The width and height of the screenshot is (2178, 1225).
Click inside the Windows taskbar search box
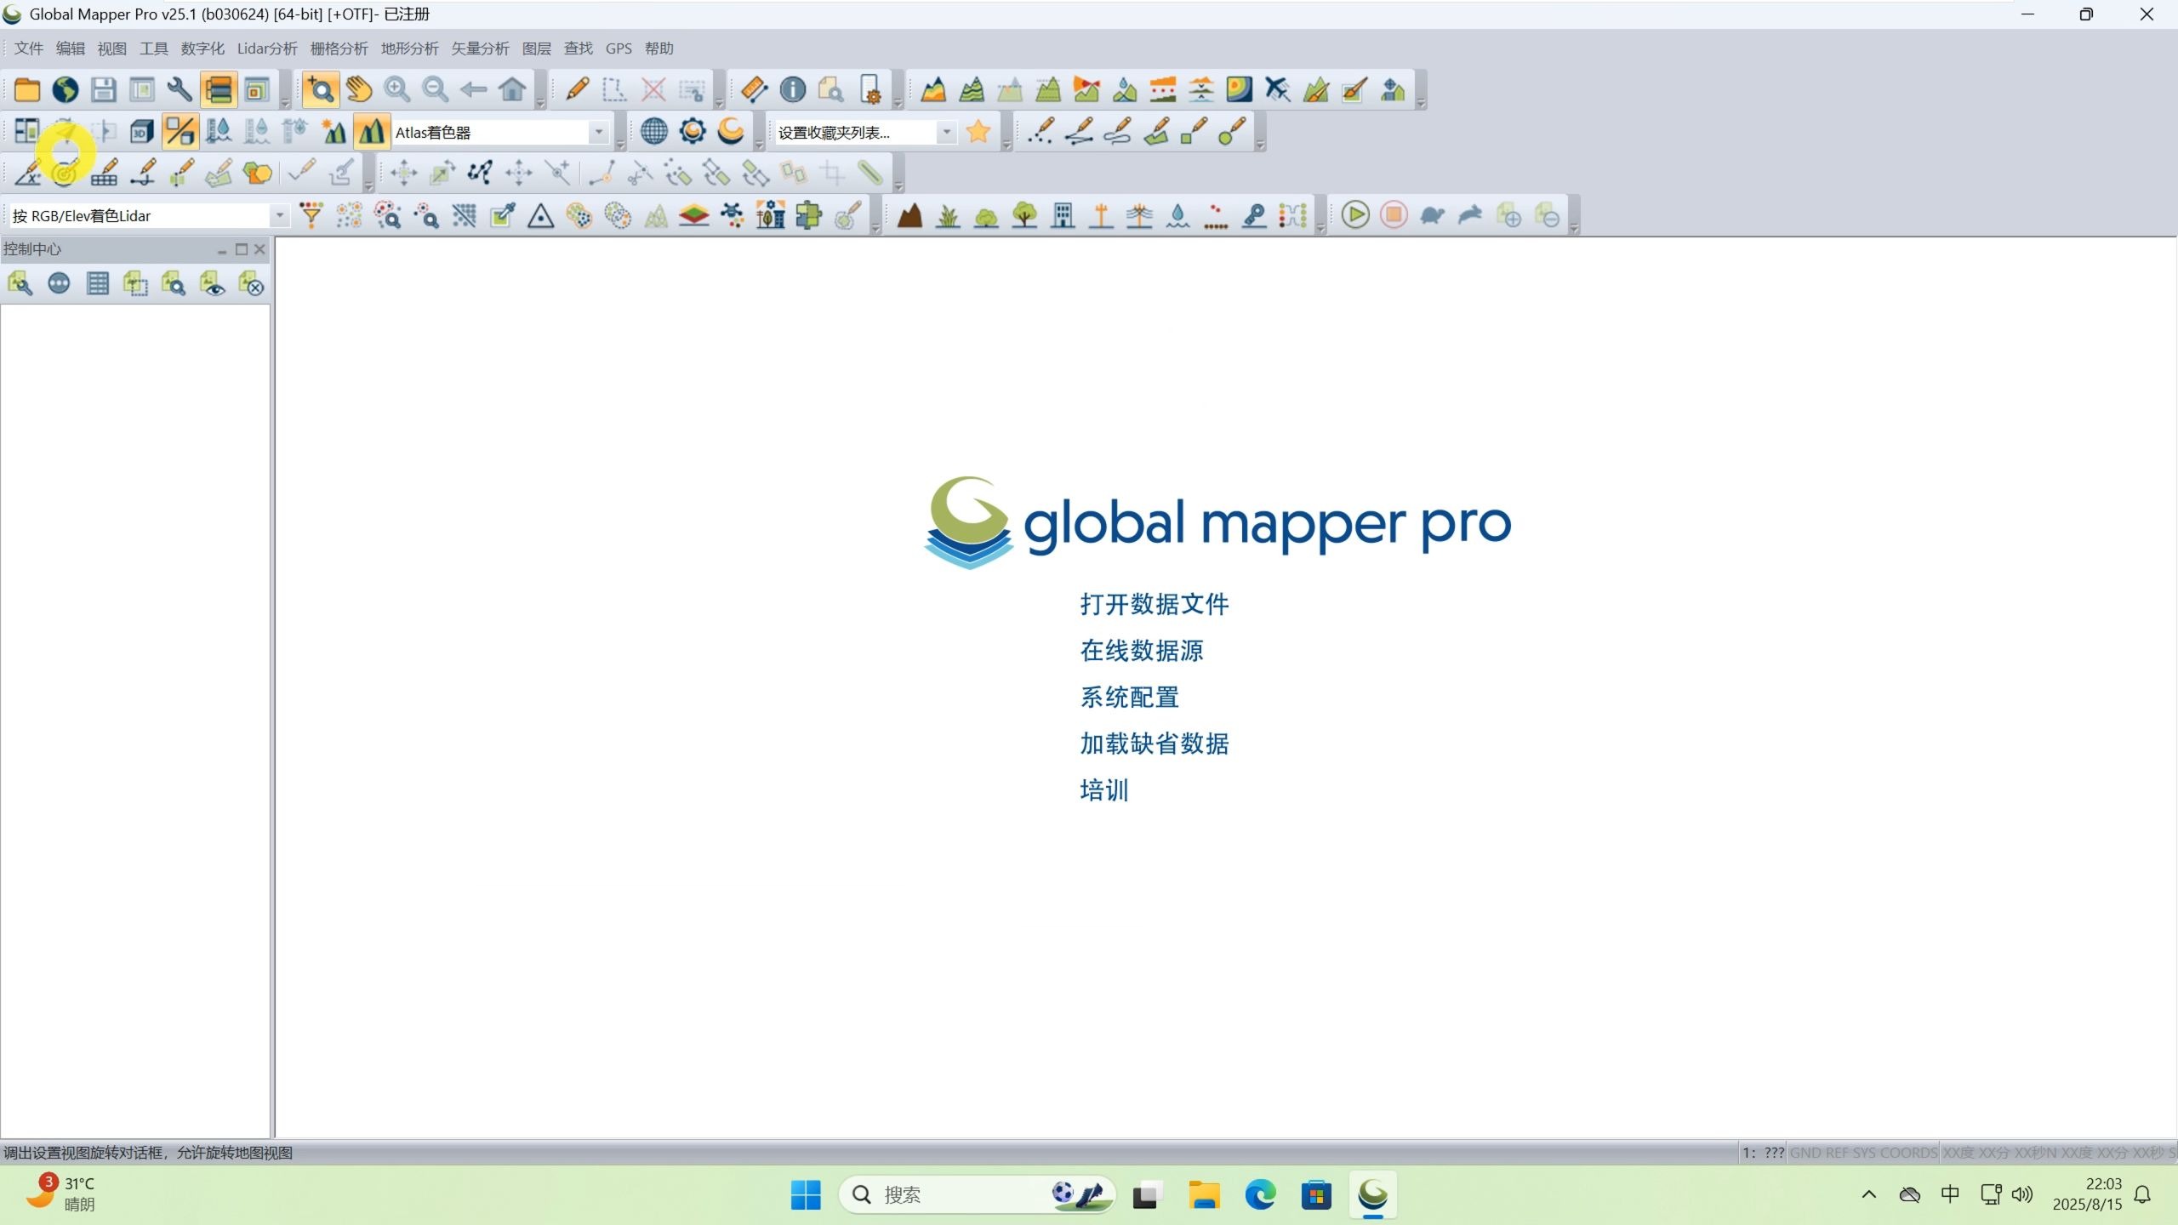[953, 1194]
